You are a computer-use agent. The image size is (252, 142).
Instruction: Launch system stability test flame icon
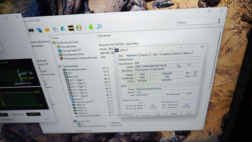click(x=47, y=30)
